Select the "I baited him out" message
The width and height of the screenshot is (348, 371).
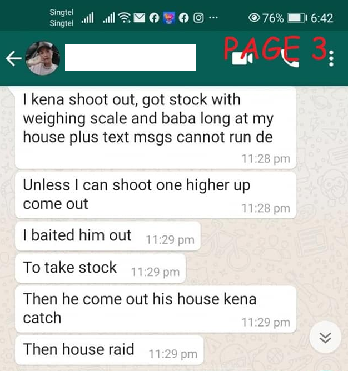[108, 236]
